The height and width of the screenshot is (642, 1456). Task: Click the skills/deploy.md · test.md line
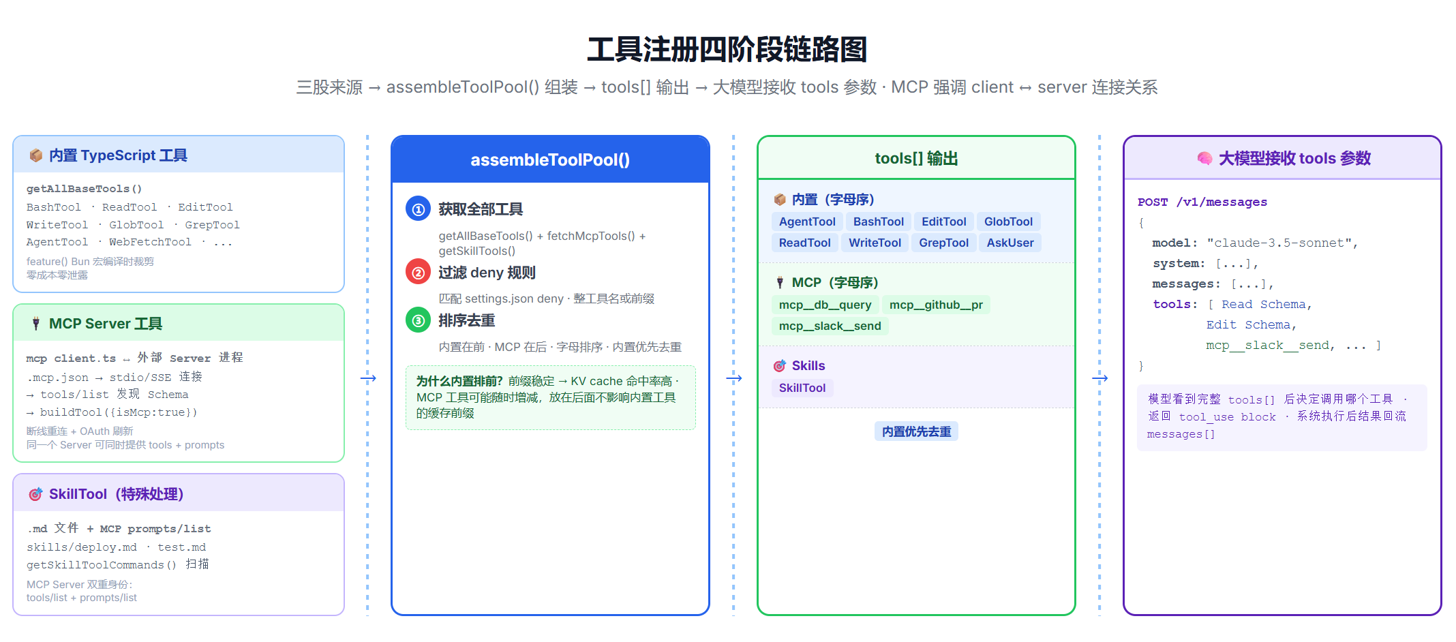point(116,547)
